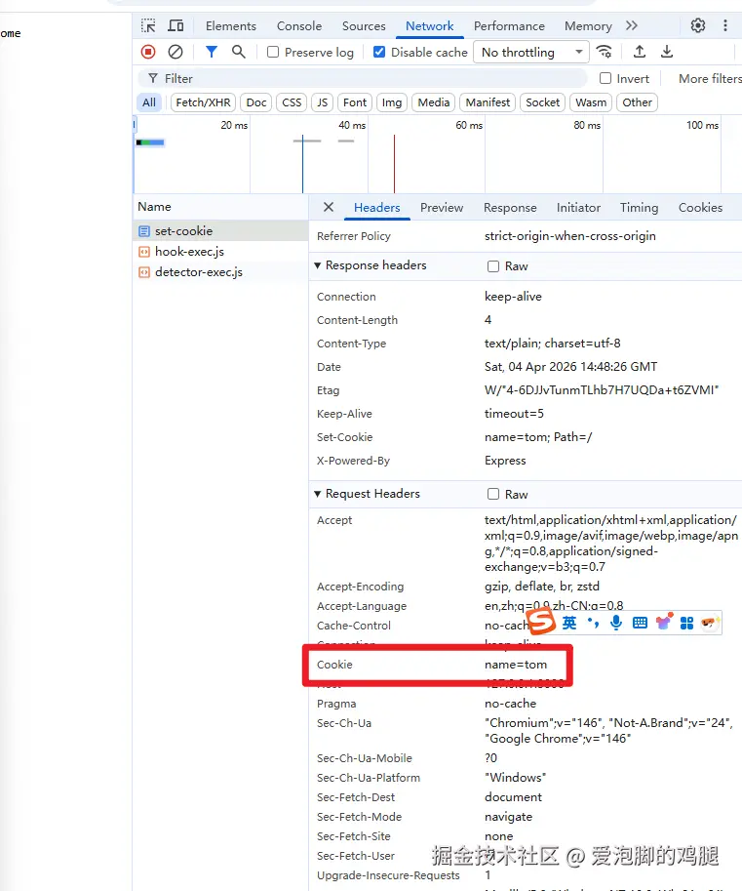Filter requests by Manifest
The width and height of the screenshot is (742, 891).
tap(488, 102)
